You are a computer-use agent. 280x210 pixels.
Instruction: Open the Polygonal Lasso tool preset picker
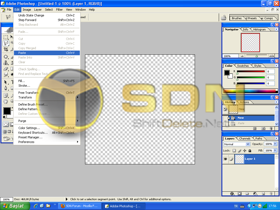click(8, 17)
